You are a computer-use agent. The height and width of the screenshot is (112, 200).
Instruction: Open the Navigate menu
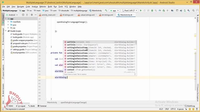pos(21,7)
